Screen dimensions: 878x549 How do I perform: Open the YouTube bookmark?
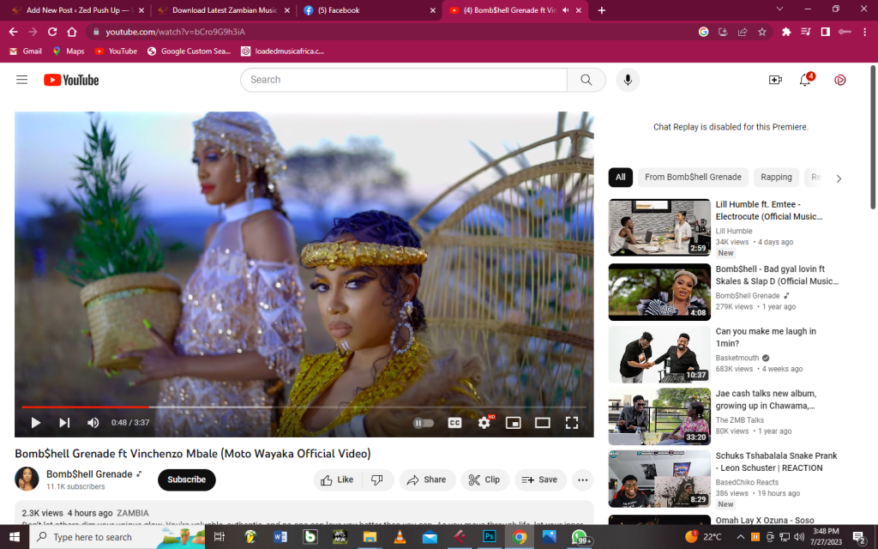tap(116, 51)
